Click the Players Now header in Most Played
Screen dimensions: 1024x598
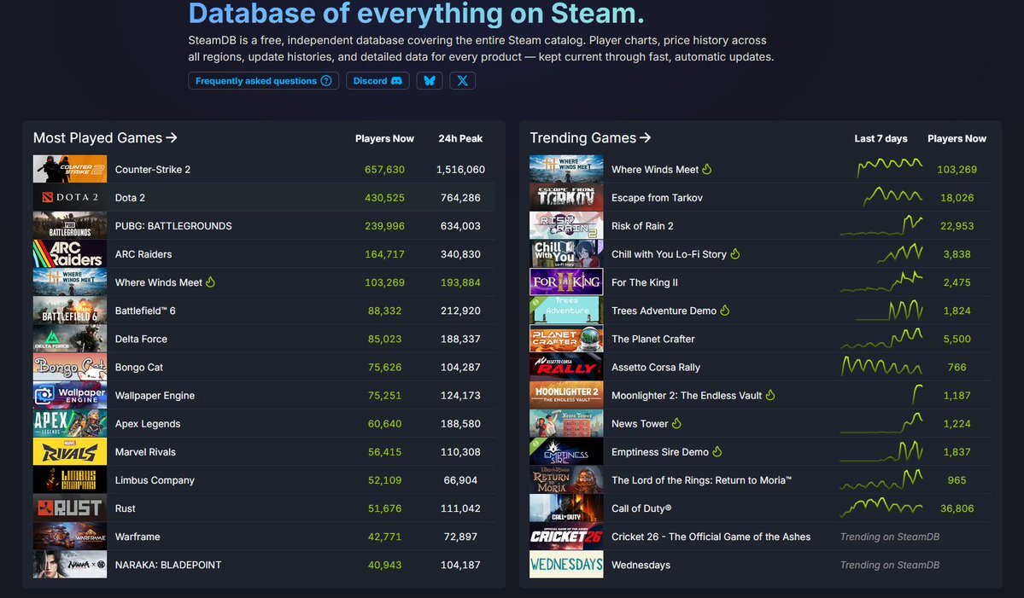click(384, 139)
